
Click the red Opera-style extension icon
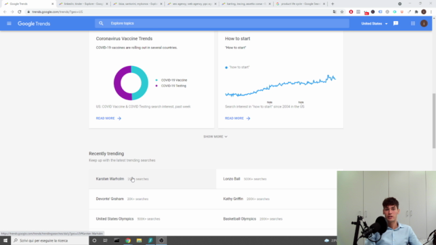coord(351,12)
